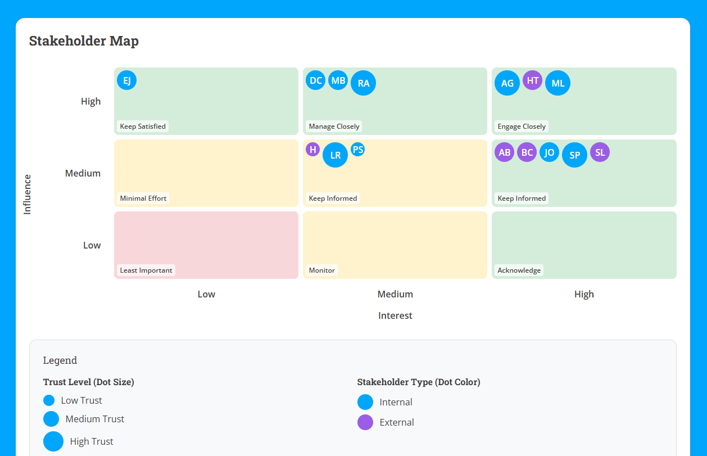Select the EJ stakeholder dot
This screenshot has width=707, height=456.
[x=126, y=80]
